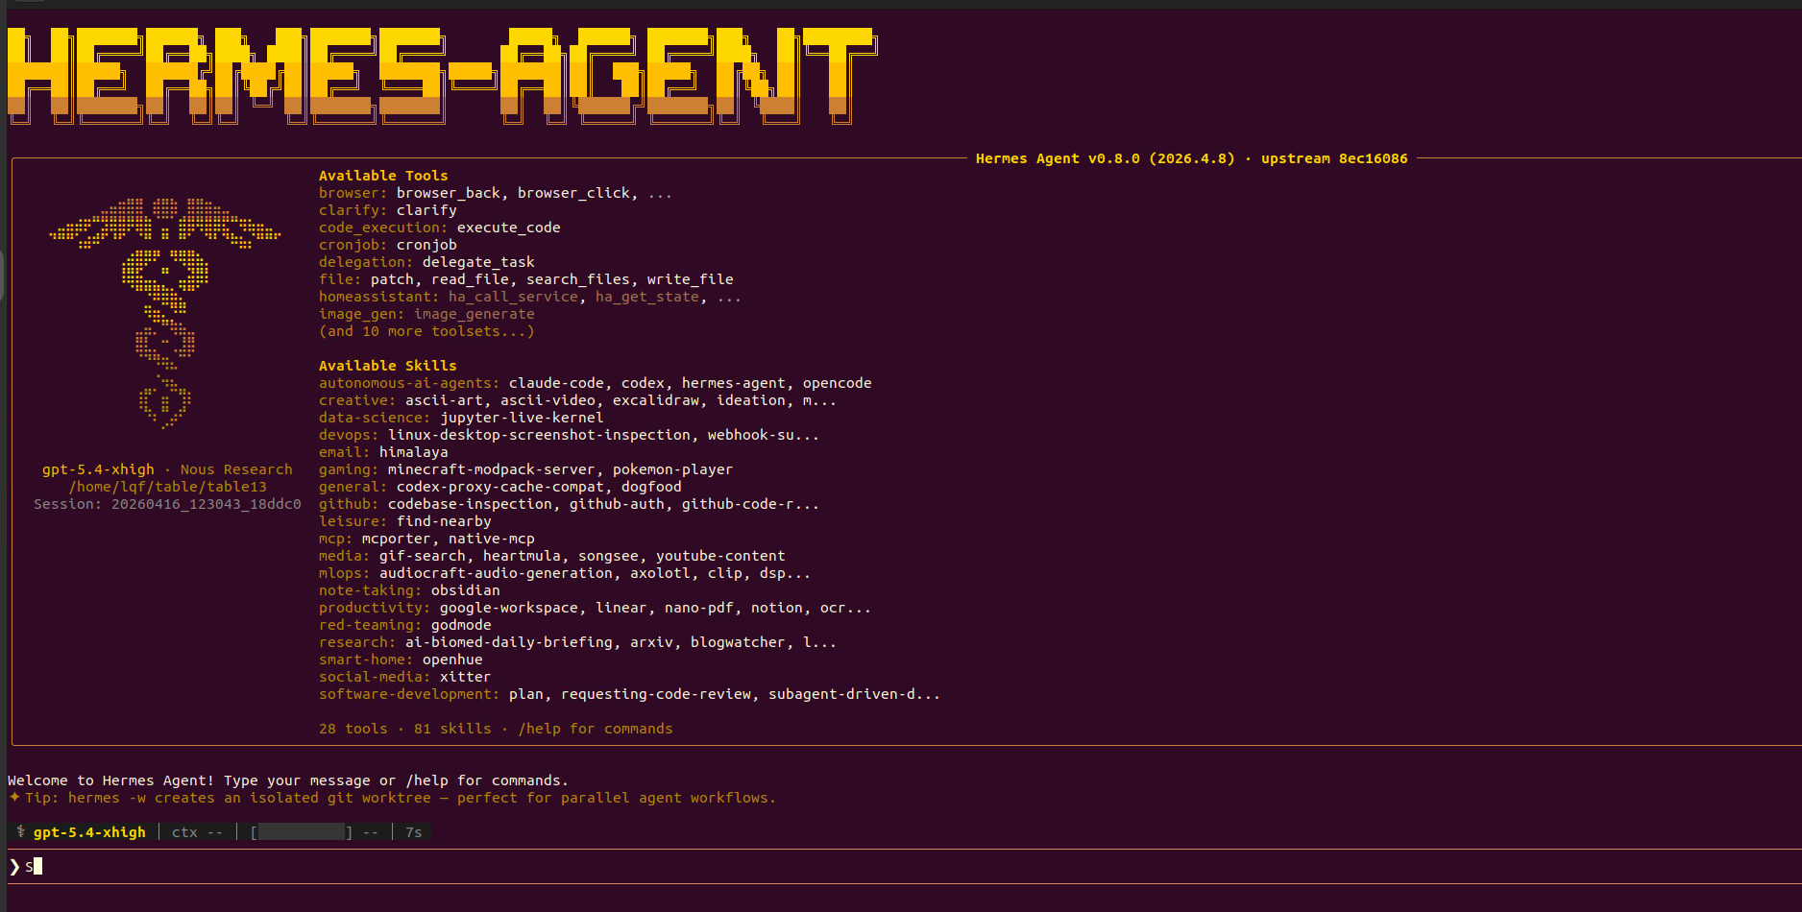Click the "arxiv" research skill

651,642
